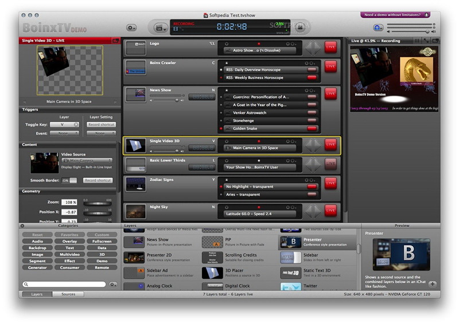Select the Sidebar layer template
Image resolution: width=459 pixels, height=324 pixels.
[318, 257]
